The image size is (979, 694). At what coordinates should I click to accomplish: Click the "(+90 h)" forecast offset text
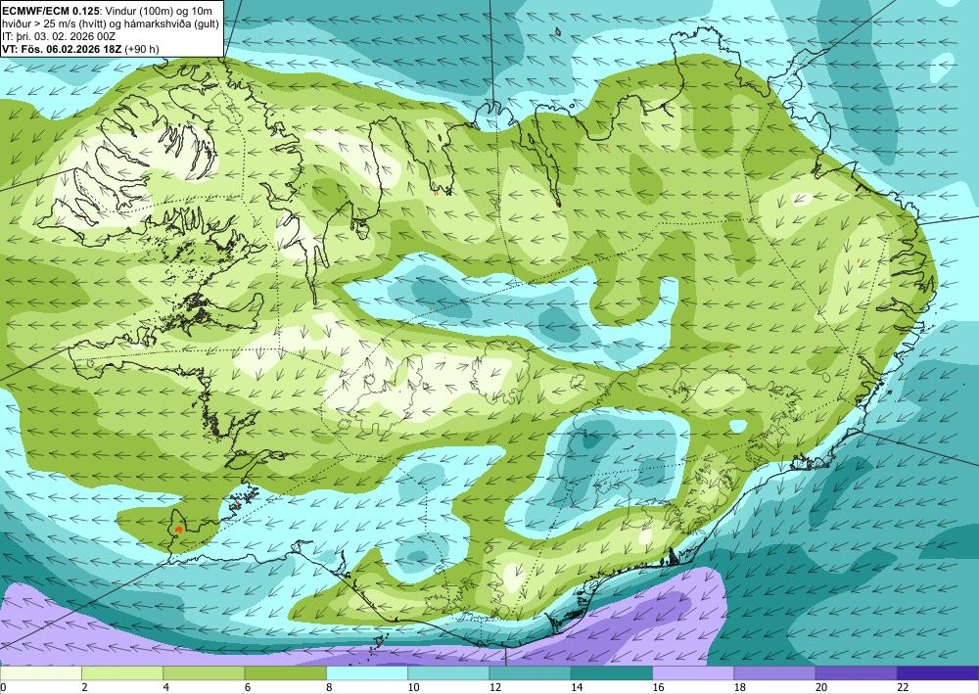pos(142,49)
